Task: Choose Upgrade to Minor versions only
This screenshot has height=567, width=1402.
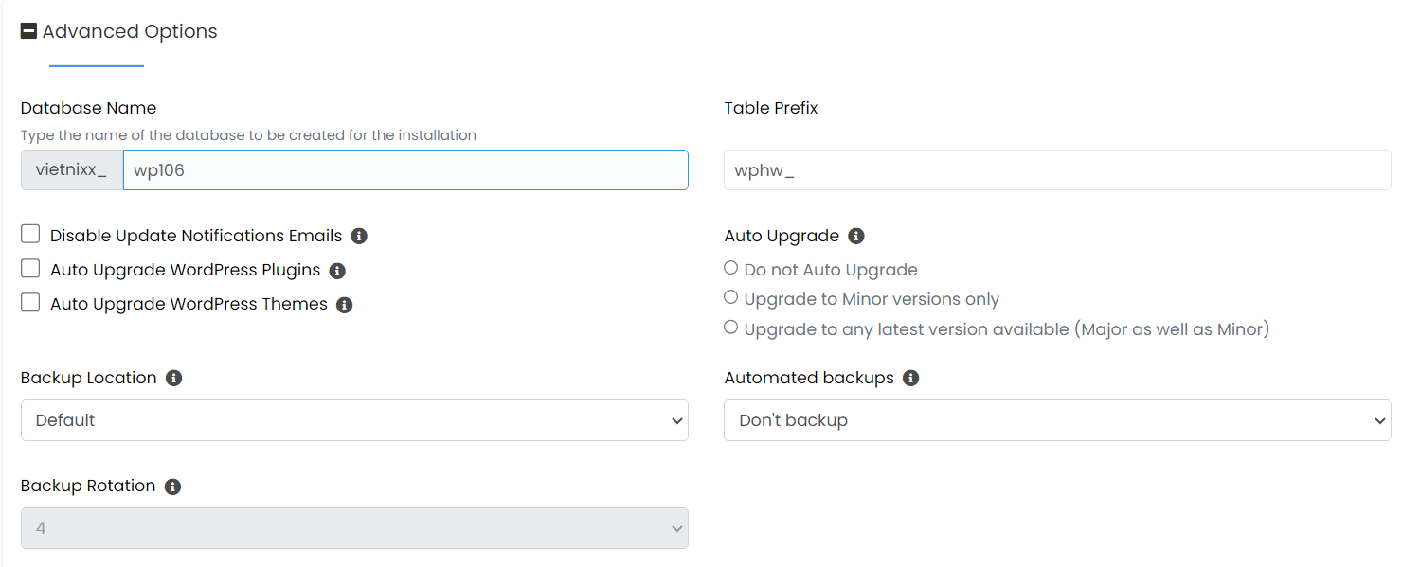Action: coord(730,297)
